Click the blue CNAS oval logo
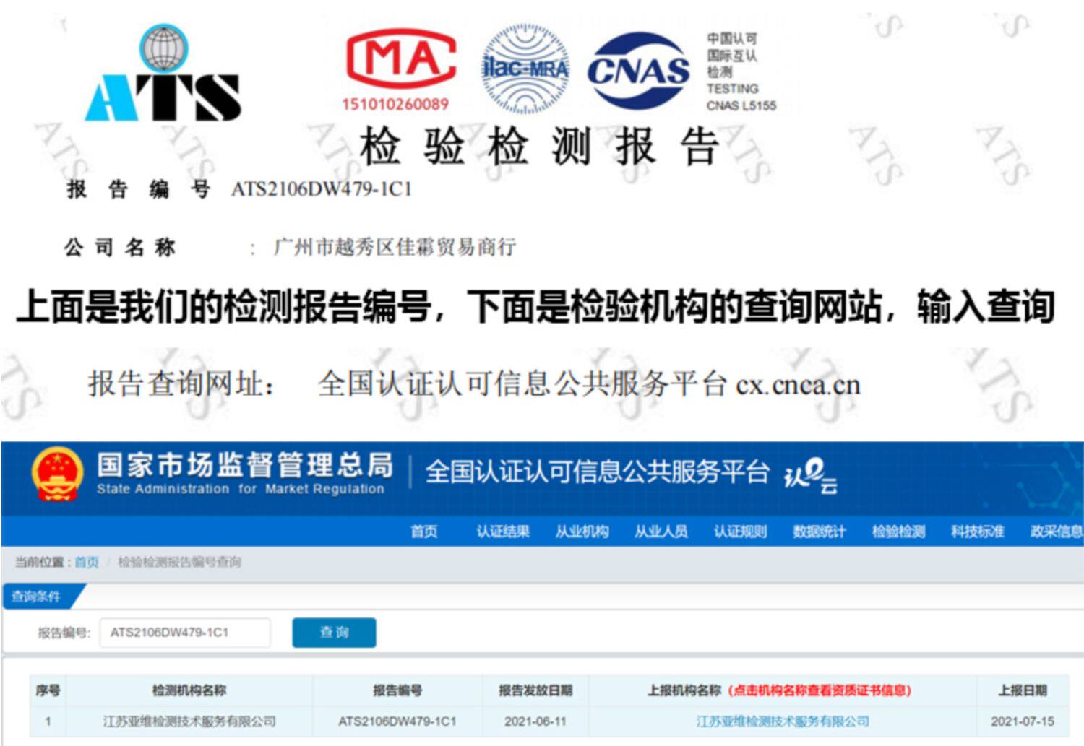The image size is (1084, 746). [638, 71]
